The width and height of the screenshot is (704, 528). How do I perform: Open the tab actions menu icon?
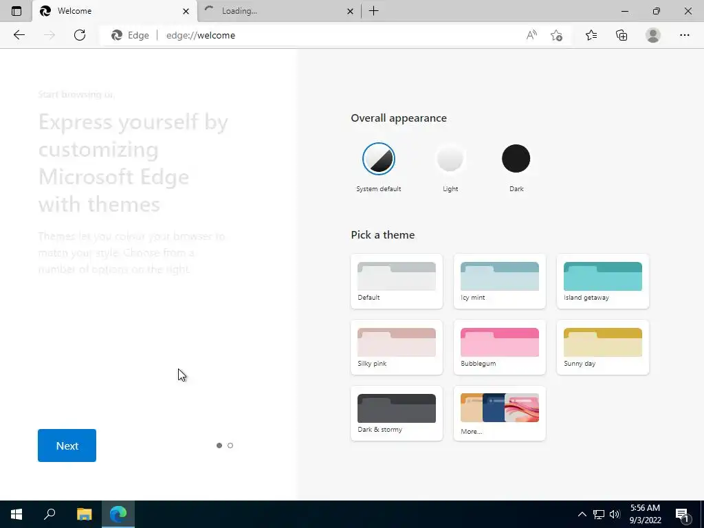(x=16, y=11)
